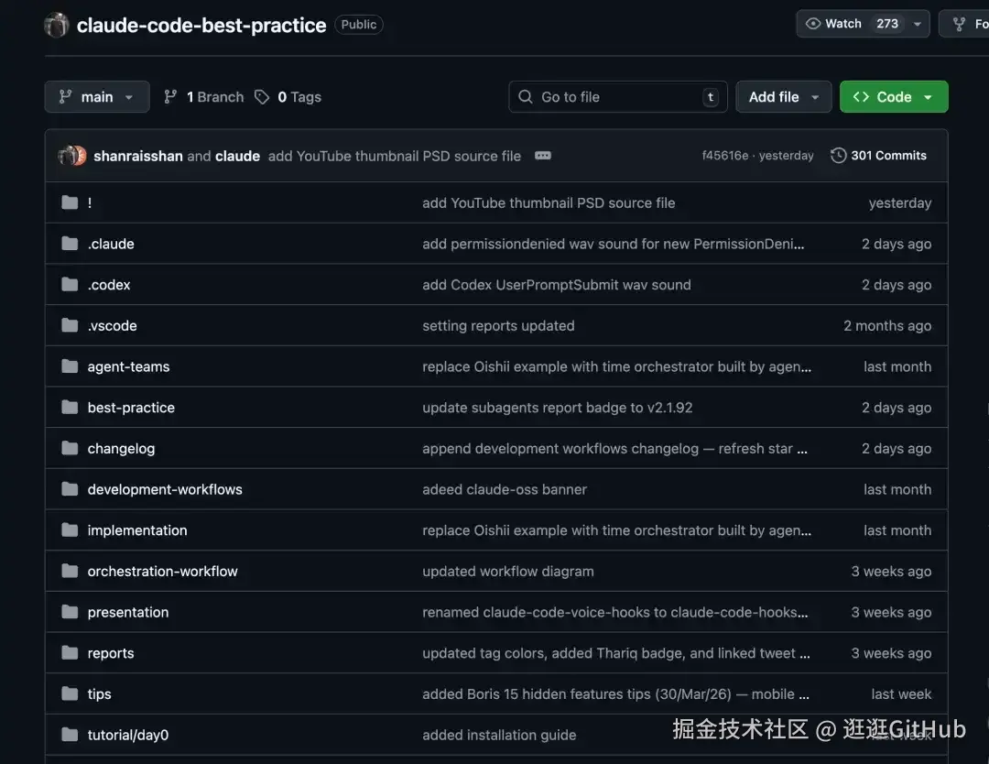Open the 301 Commits history link
Viewport: 989px width, 764px height.
pos(888,156)
